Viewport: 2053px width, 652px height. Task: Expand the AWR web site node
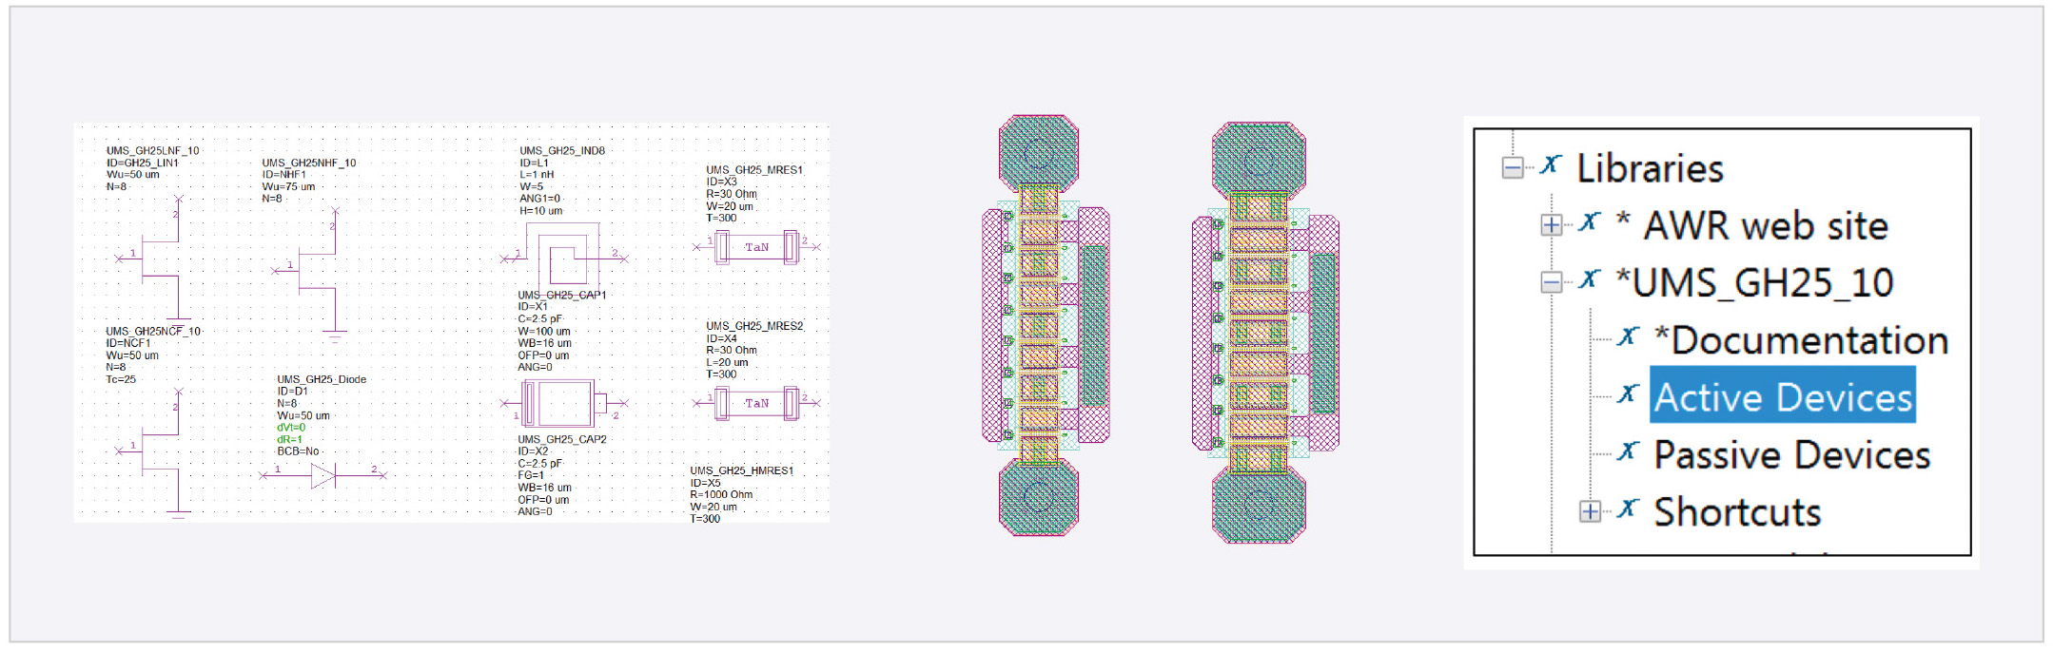[1552, 225]
